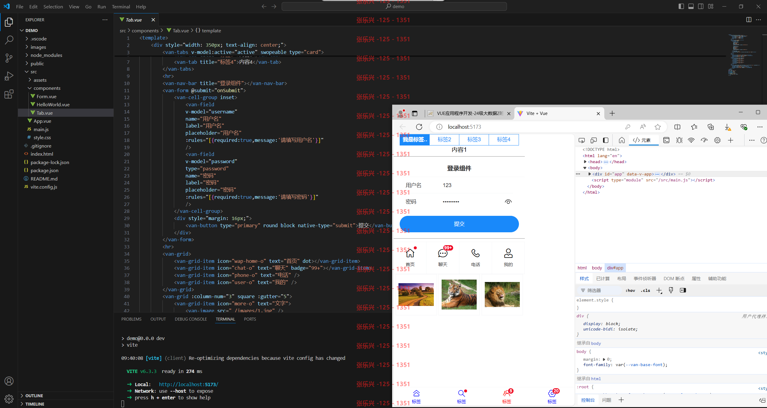Tap the 我的 user grid item
The width and height of the screenshot is (767, 408).
point(508,257)
